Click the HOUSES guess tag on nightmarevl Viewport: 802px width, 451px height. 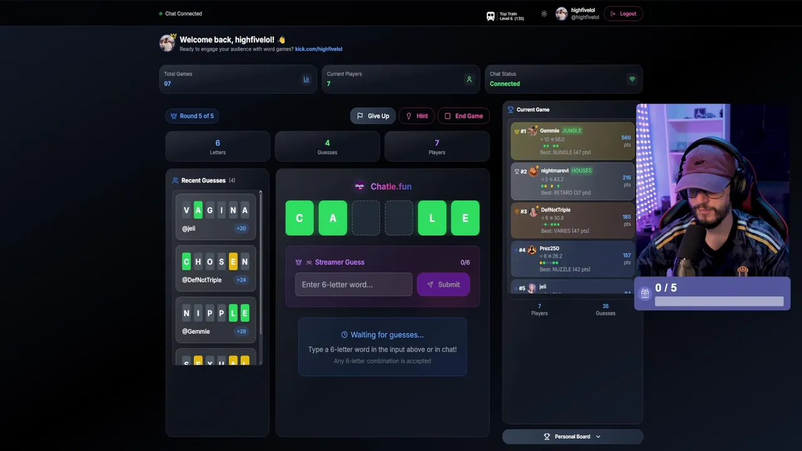(x=581, y=170)
